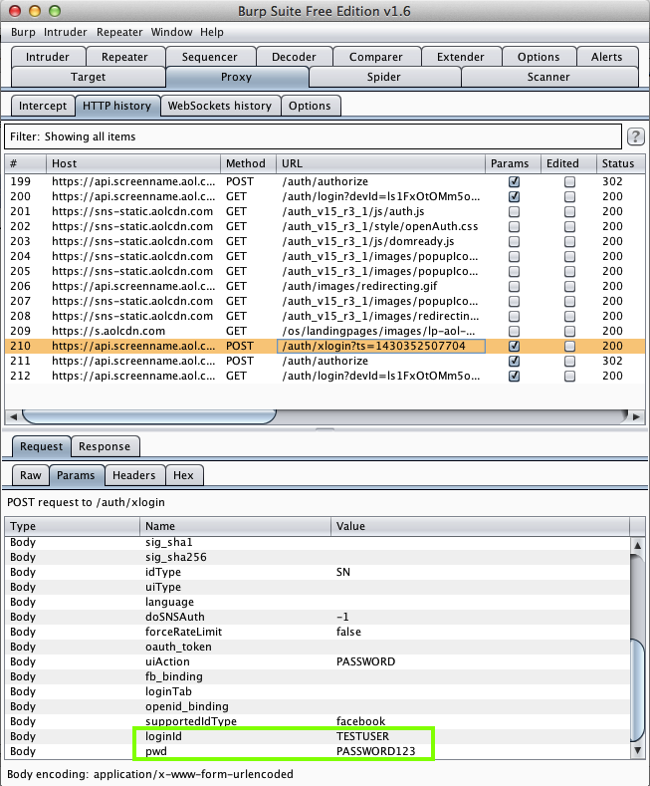The image size is (650, 786).
Task: Switch to the Raw view tab
Action: pyautogui.click(x=31, y=475)
